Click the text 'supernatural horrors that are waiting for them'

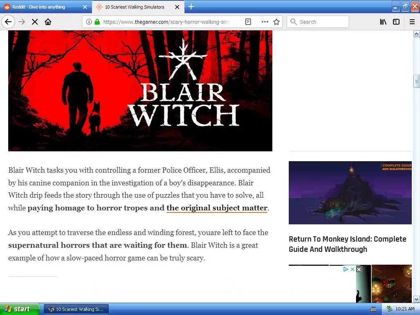pos(98,245)
